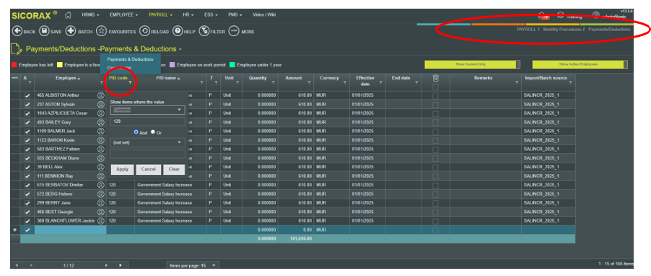Save using the floppy disk icon
651x276 pixels.
44,31
